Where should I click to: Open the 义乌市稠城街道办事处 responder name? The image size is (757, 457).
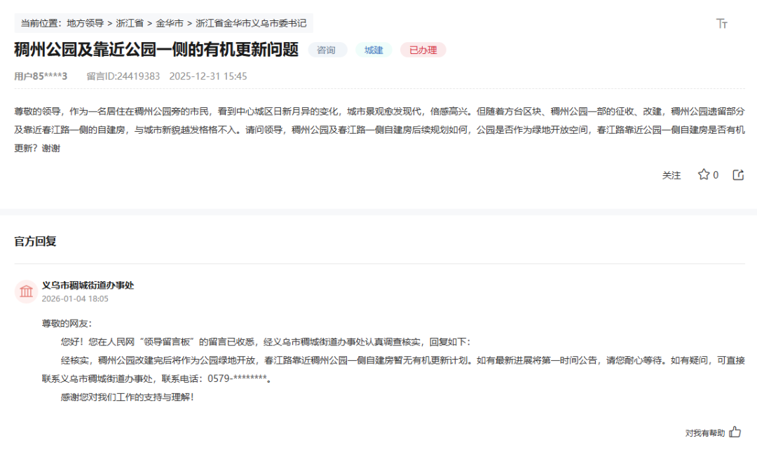click(88, 285)
